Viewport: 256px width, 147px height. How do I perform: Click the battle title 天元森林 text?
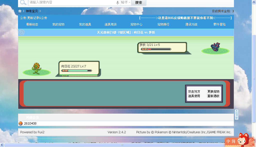[126, 32]
